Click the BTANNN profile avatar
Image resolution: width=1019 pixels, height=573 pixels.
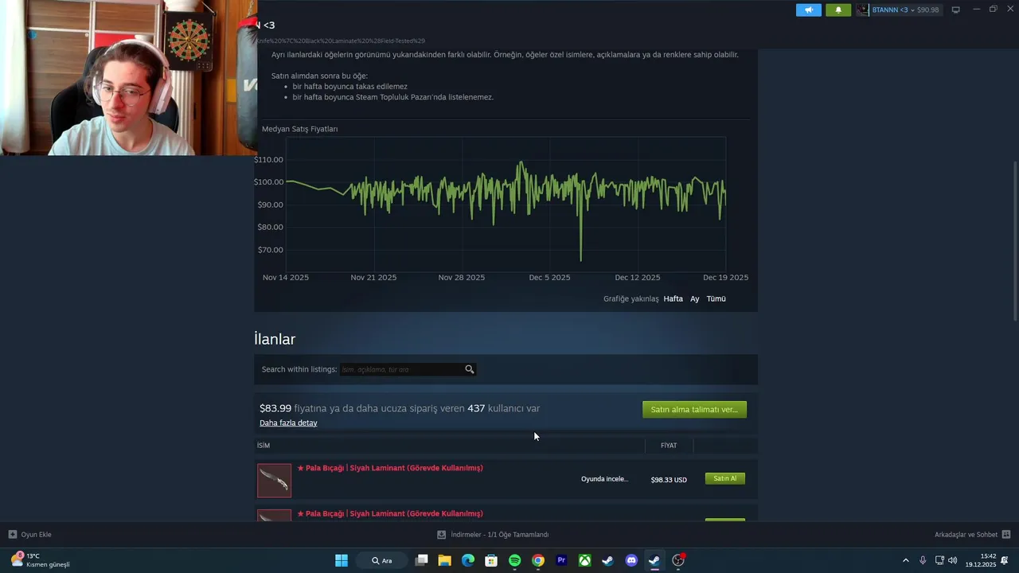[863, 10]
